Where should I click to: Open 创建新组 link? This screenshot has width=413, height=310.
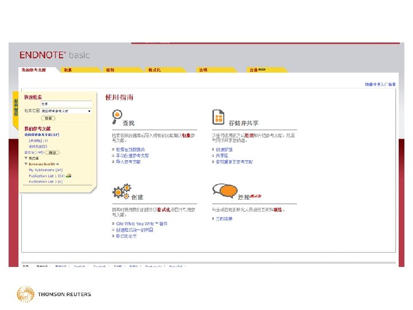pyautogui.click(x=224, y=149)
